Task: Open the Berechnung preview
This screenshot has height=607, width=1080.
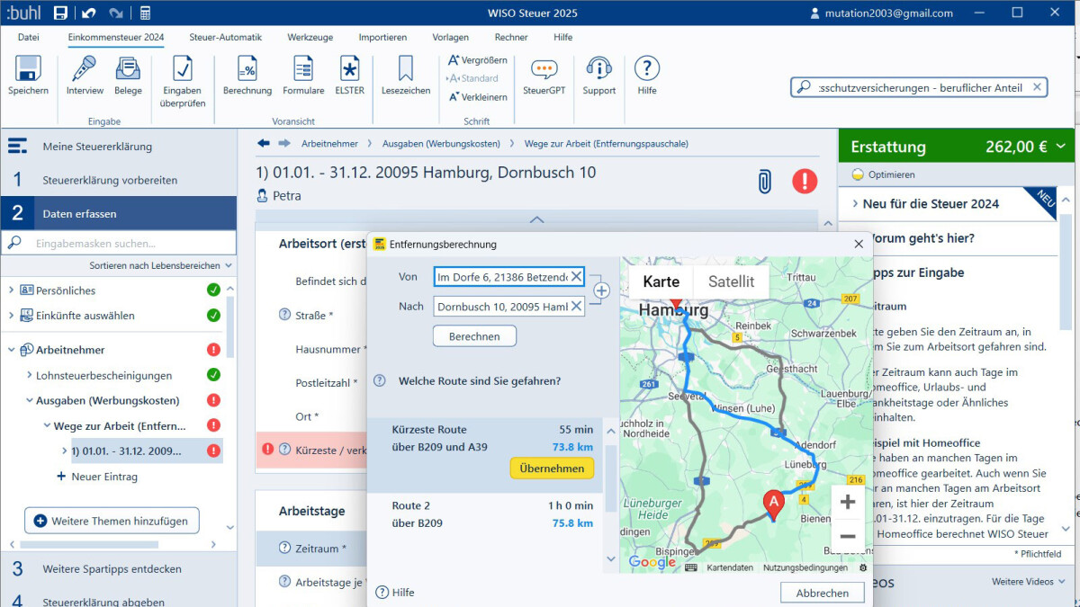Action: click(x=247, y=69)
